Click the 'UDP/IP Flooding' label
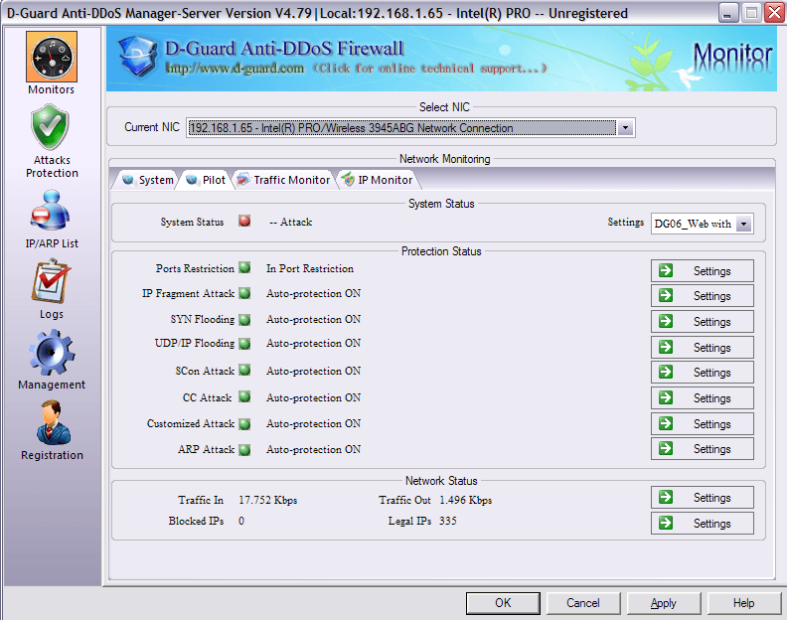This screenshot has height=620, width=787. [195, 344]
